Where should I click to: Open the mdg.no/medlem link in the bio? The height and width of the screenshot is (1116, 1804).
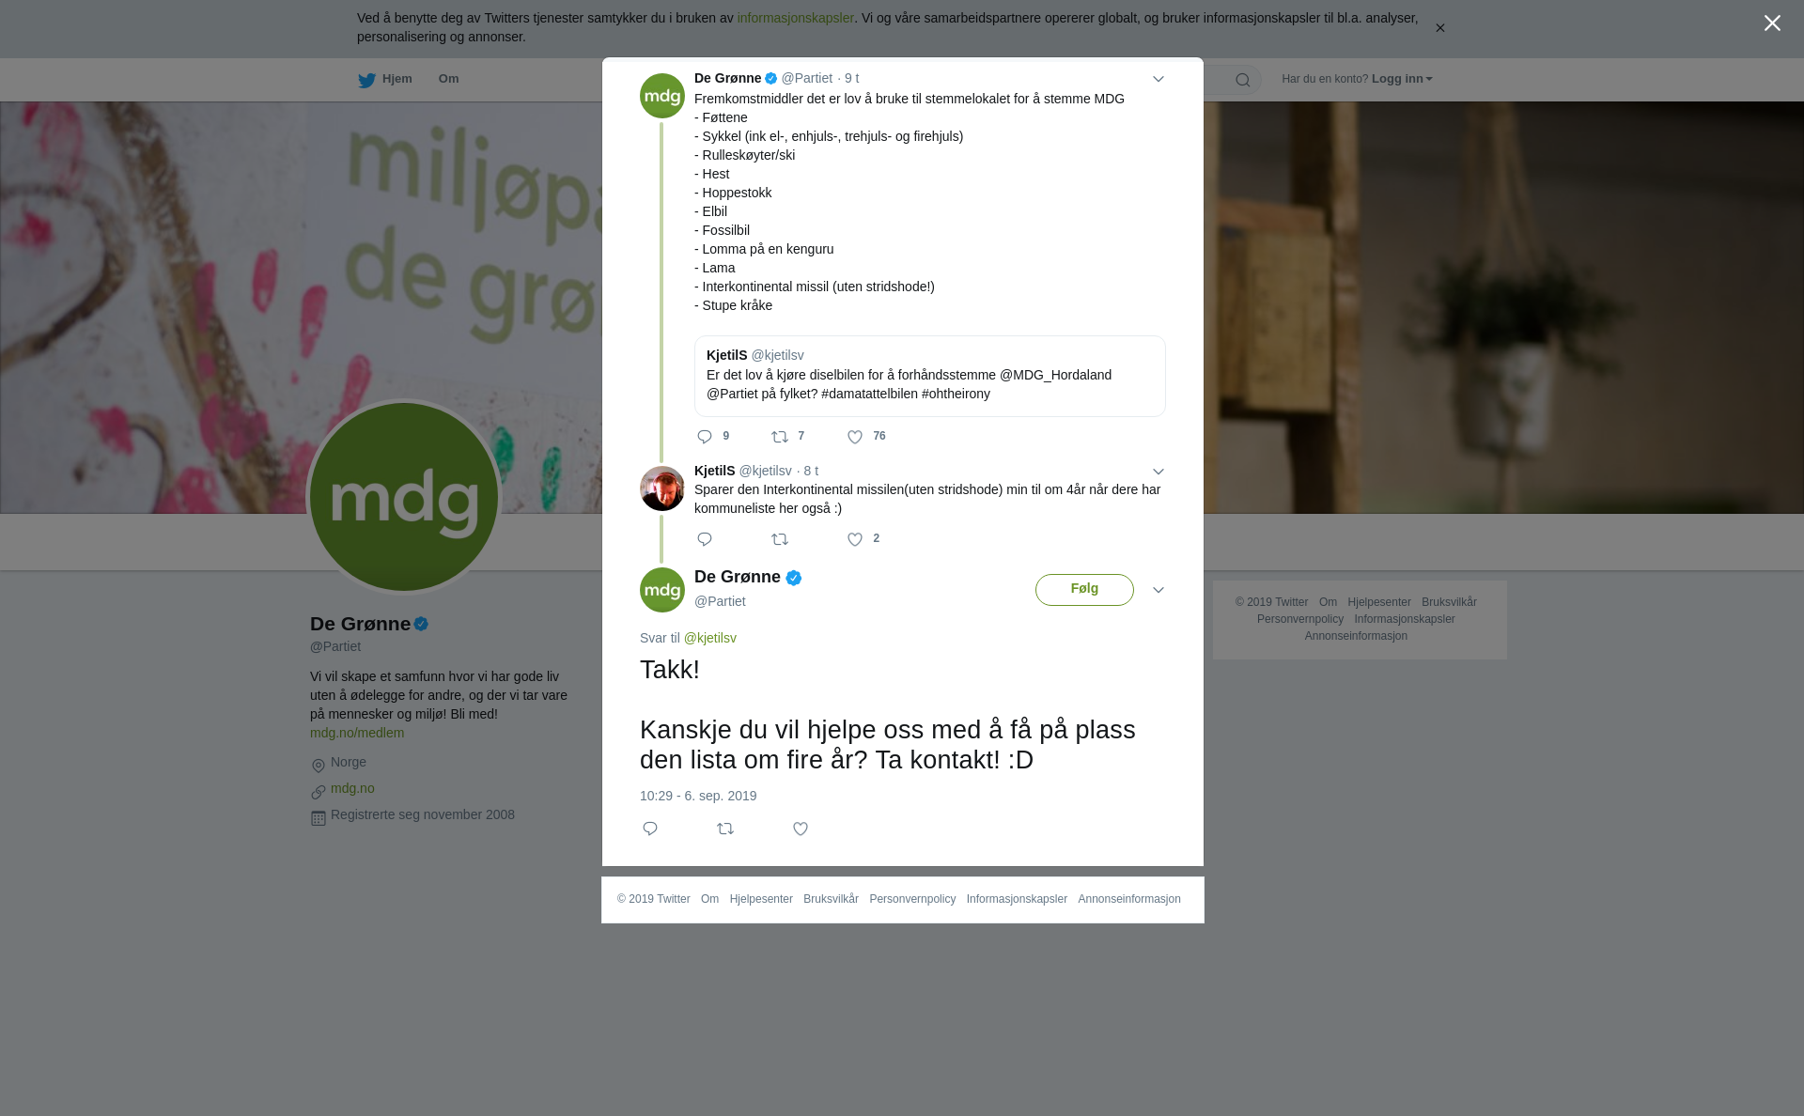point(357,733)
